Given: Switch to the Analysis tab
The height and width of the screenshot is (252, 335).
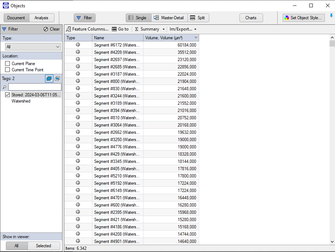Looking at the screenshot, I should (42, 17).
